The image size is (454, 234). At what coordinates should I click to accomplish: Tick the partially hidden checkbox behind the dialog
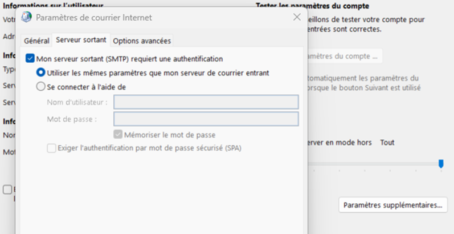click(x=7, y=189)
